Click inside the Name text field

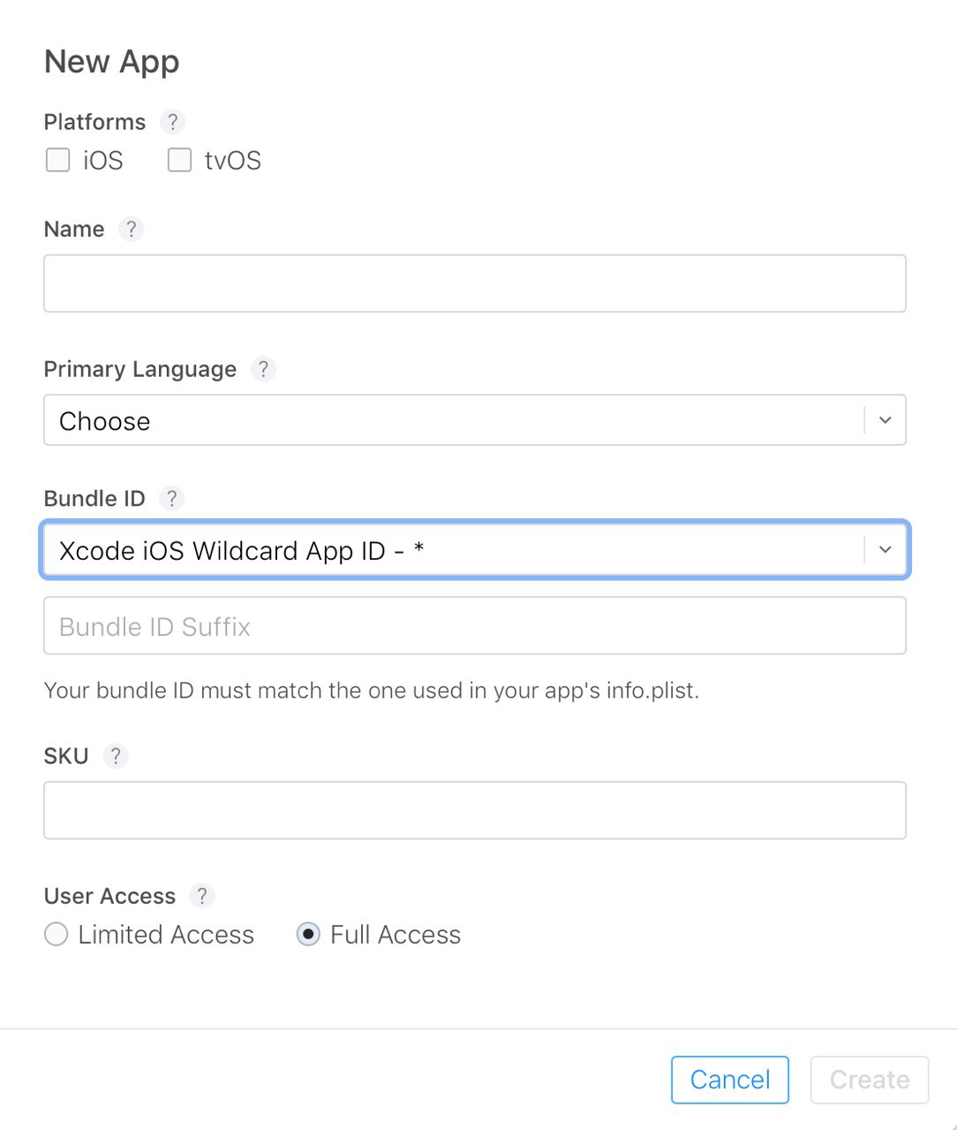475,283
